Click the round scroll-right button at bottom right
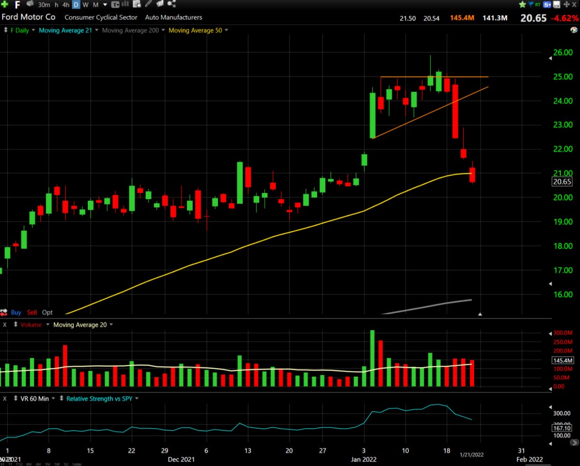Image resolution: width=580 pixels, height=466 pixels. point(574,442)
